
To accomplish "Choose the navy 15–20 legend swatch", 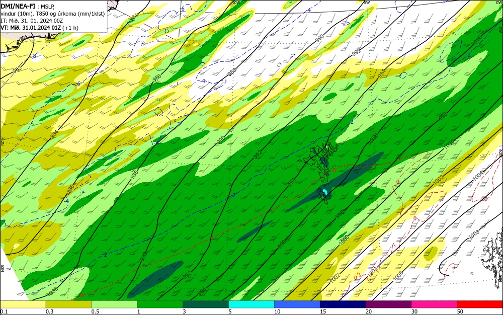I will [343, 304].
